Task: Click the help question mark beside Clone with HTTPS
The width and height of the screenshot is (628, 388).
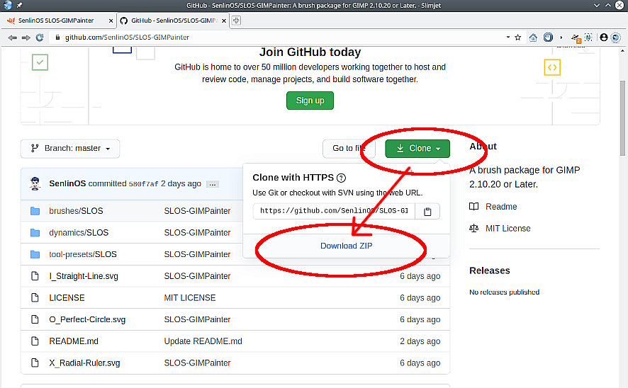Action: [341, 178]
